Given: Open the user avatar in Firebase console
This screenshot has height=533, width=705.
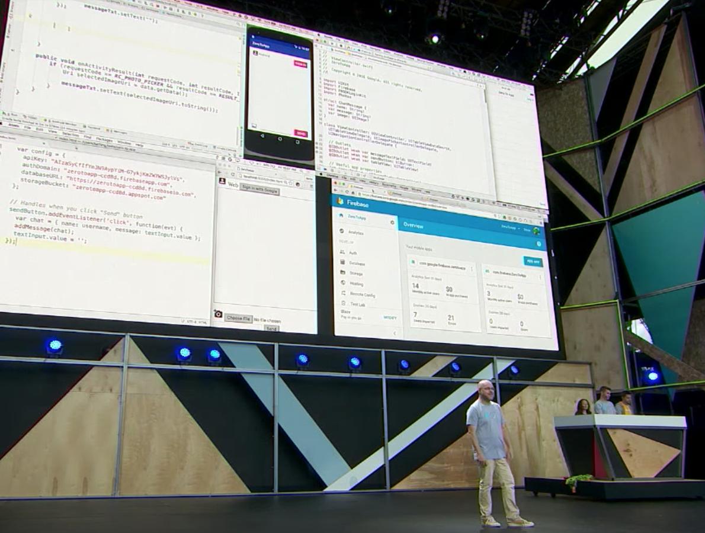Looking at the screenshot, I should [x=537, y=231].
